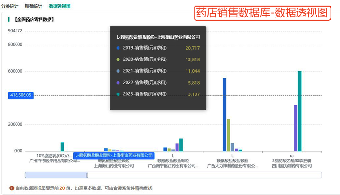340x195 pixels.
Task: Click the teal bar for 广州百特医疗用品
Action: click(62, 147)
